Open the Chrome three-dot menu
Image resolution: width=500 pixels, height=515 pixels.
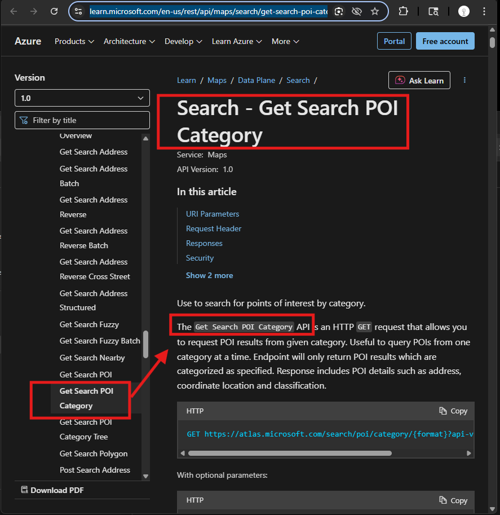pos(484,11)
